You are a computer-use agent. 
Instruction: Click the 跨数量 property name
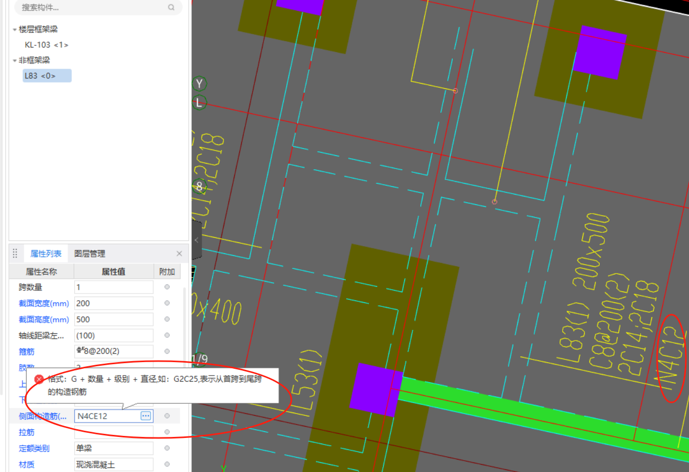coord(30,287)
